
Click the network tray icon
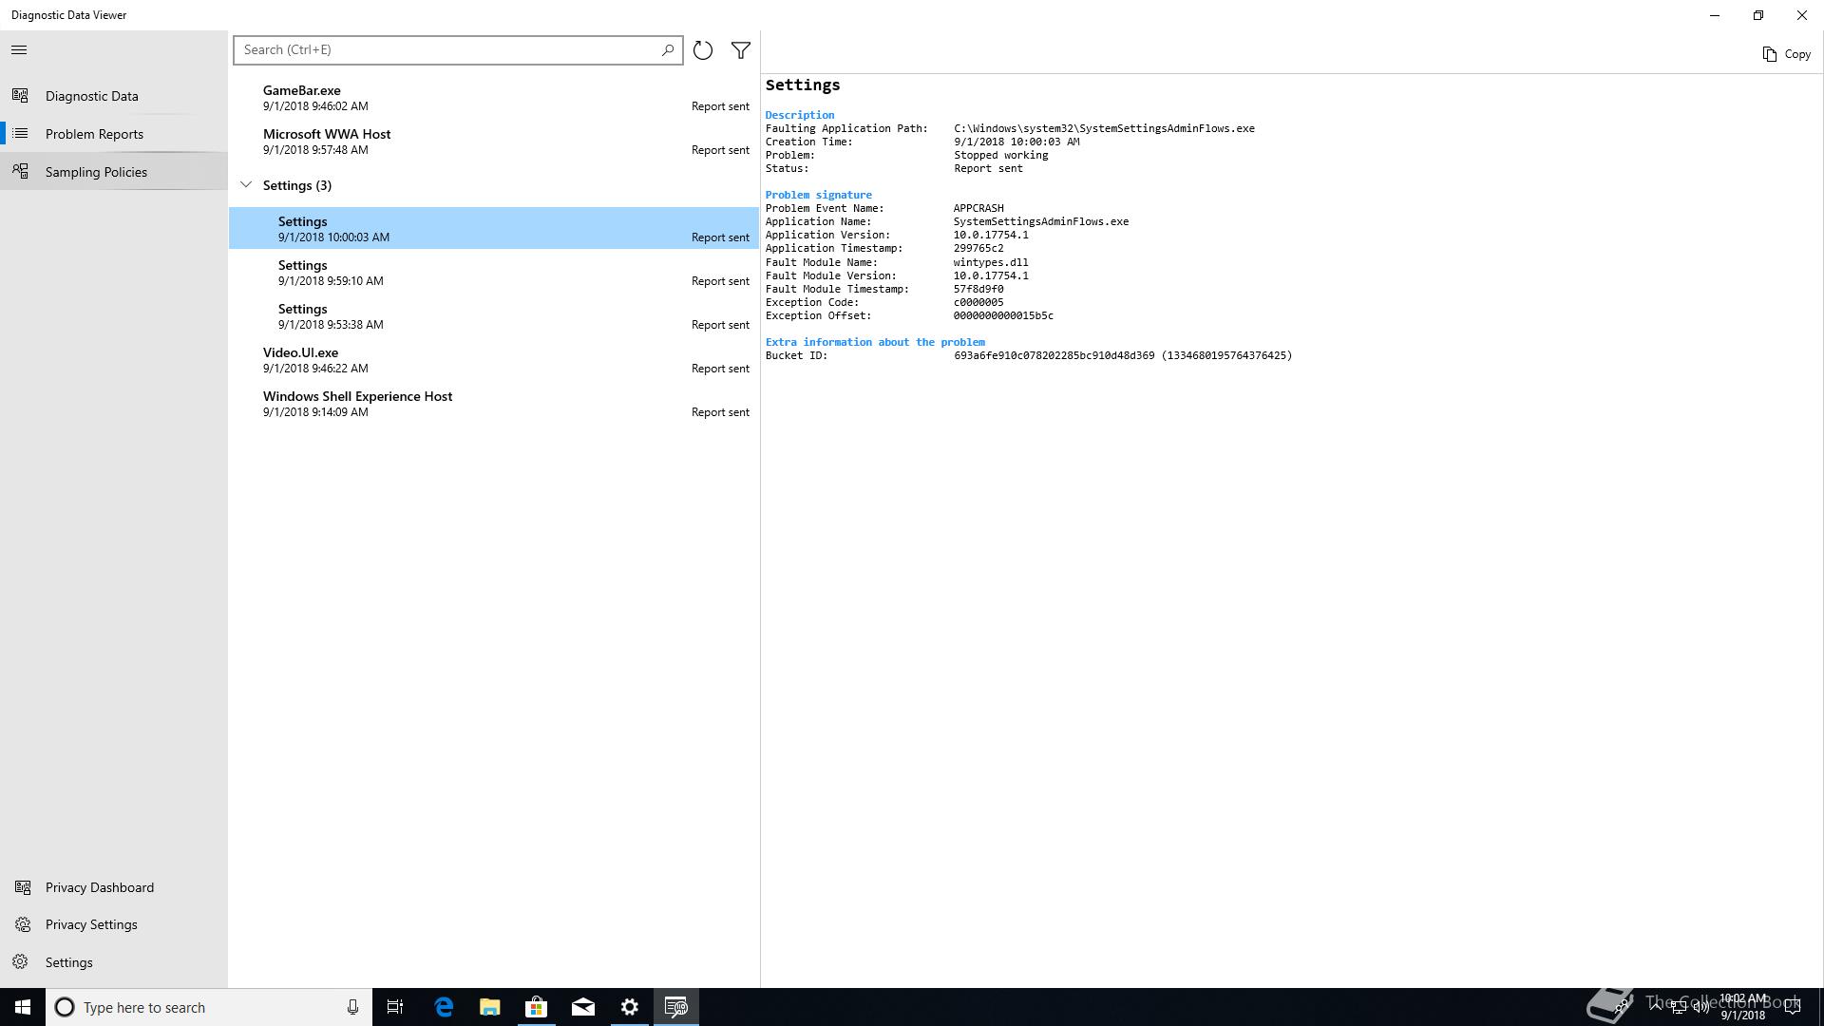tap(1679, 1008)
